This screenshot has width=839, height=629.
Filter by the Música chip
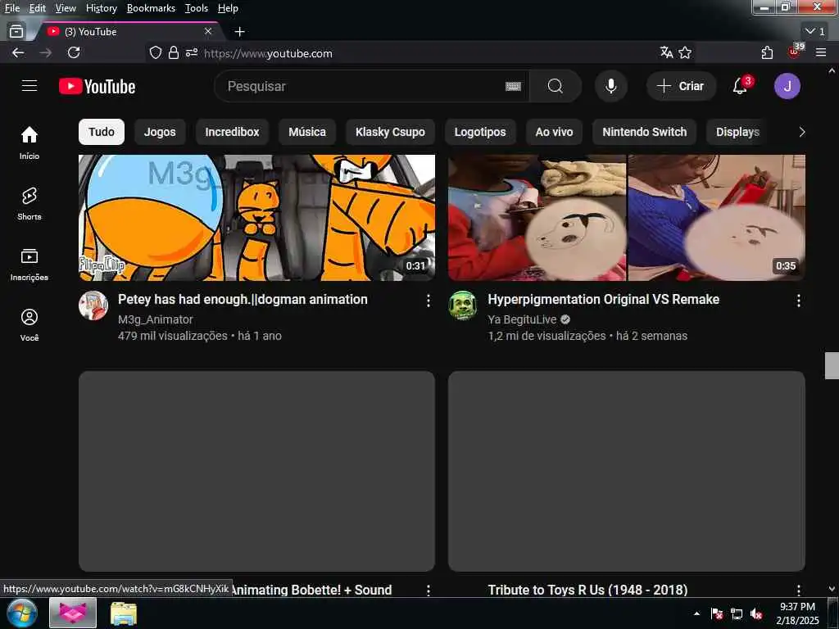click(x=307, y=132)
